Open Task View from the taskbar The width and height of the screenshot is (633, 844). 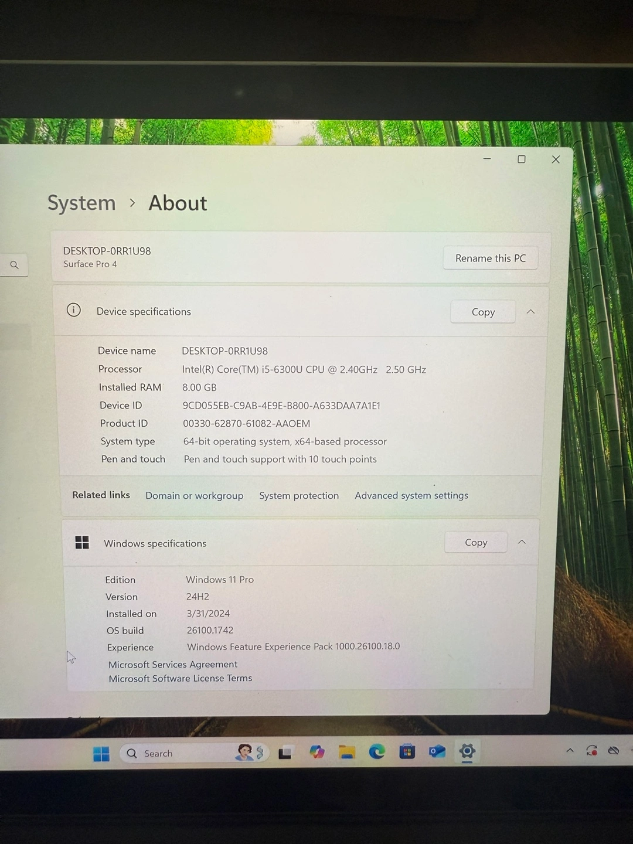[x=285, y=753]
